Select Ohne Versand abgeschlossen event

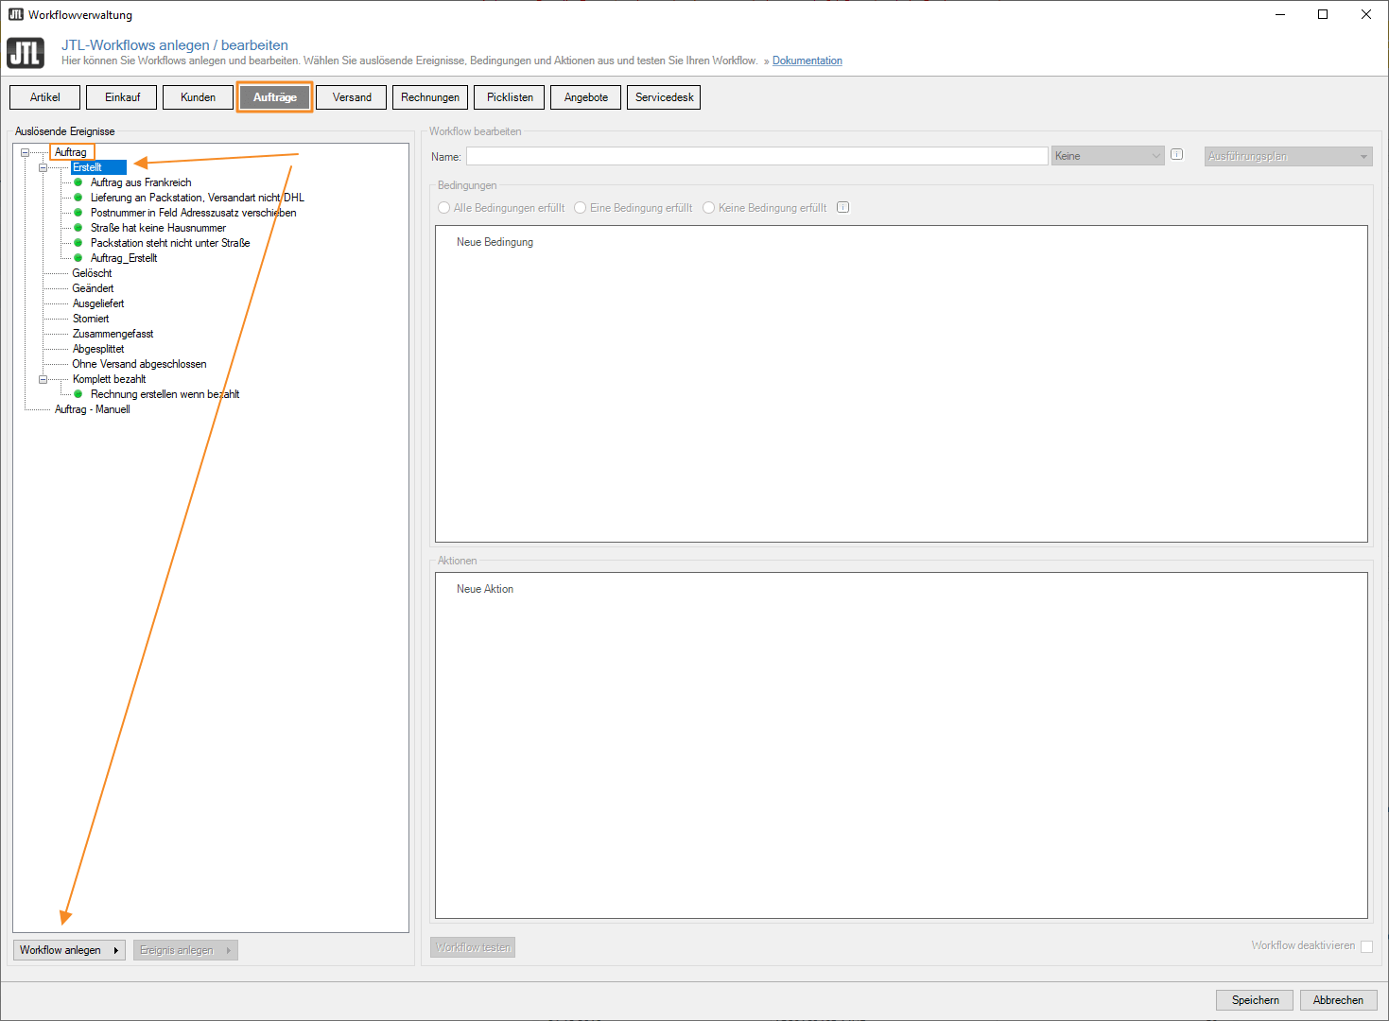pyautogui.click(x=139, y=364)
